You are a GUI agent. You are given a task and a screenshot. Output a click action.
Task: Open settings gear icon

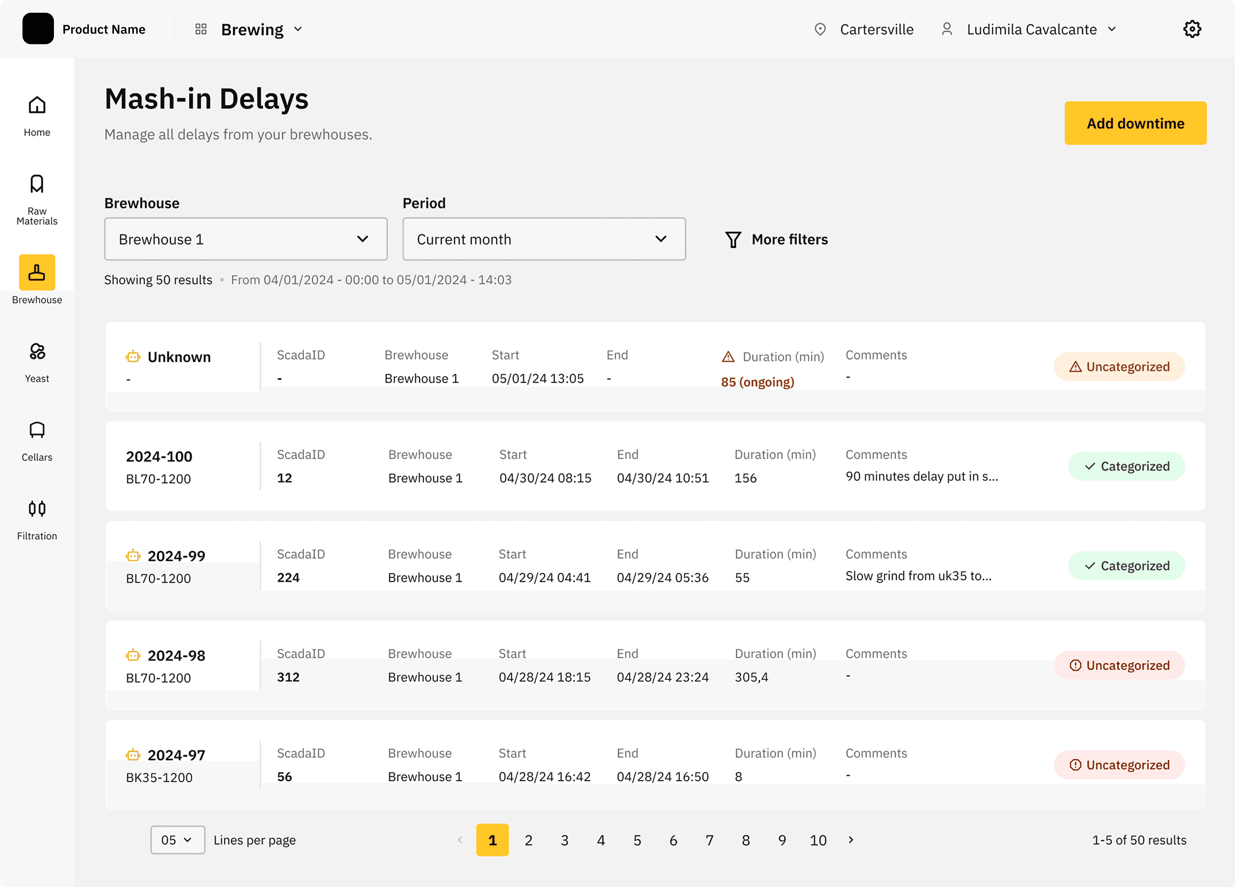pyautogui.click(x=1192, y=29)
